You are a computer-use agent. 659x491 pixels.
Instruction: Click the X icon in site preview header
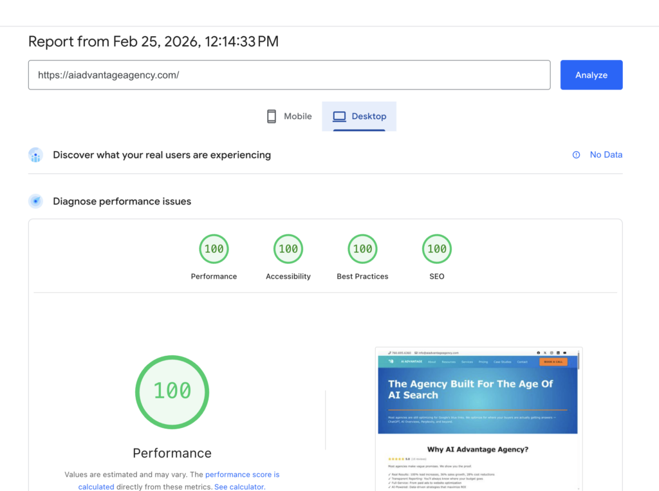[x=545, y=353]
